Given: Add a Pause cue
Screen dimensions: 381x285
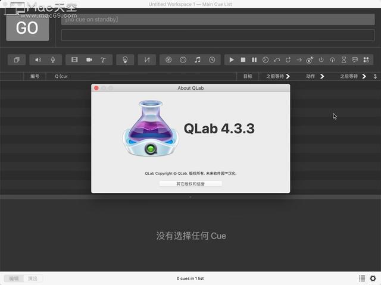Looking at the screenshot, I should [254, 59].
